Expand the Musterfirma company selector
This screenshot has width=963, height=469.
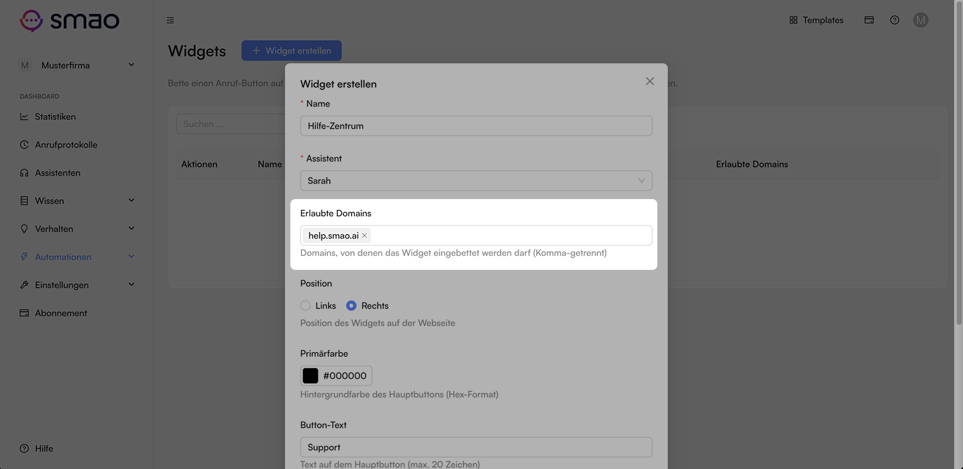point(77,65)
